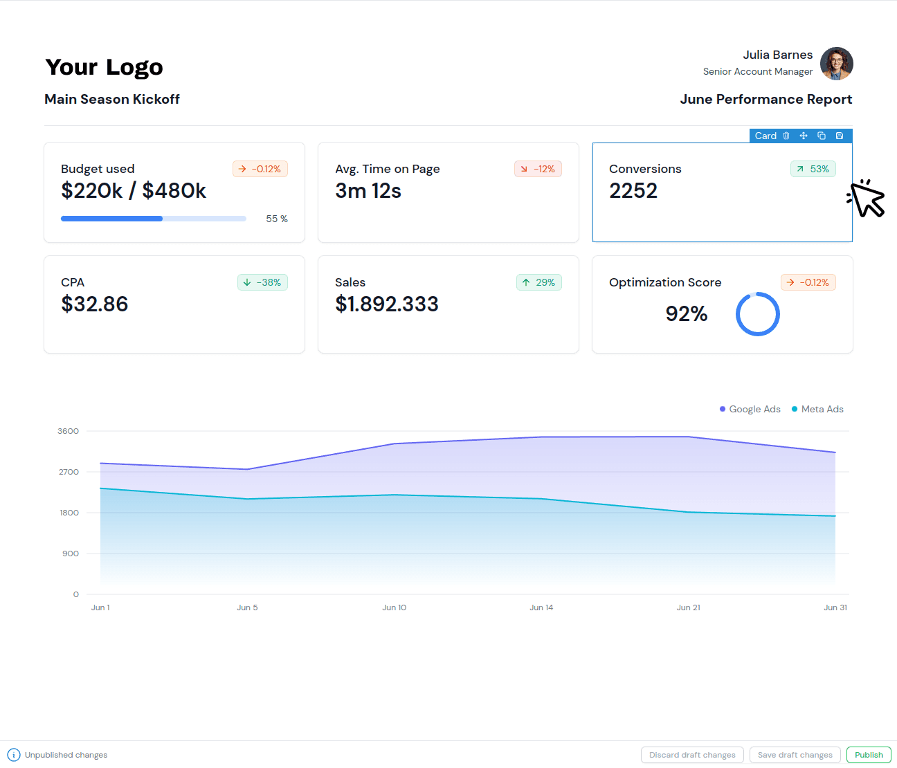The width and height of the screenshot is (897, 768).
Task: Click the Avg. Time on Page -12% badge
Action: (538, 169)
